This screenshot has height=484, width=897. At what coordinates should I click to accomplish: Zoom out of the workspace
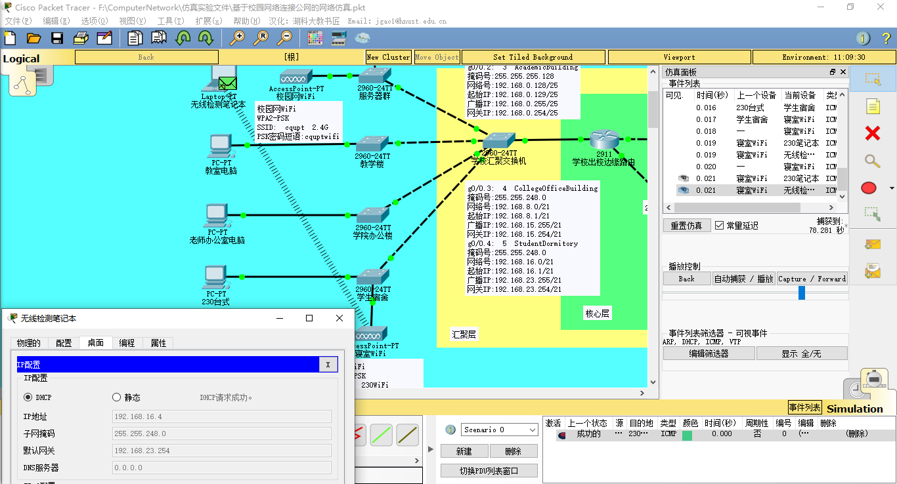point(284,38)
